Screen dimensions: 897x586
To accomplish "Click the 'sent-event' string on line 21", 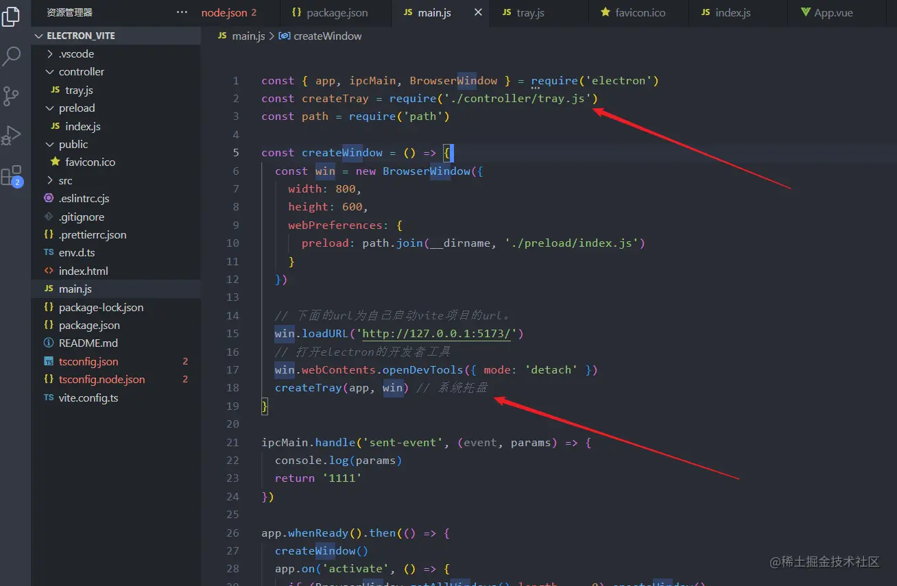I will (403, 442).
